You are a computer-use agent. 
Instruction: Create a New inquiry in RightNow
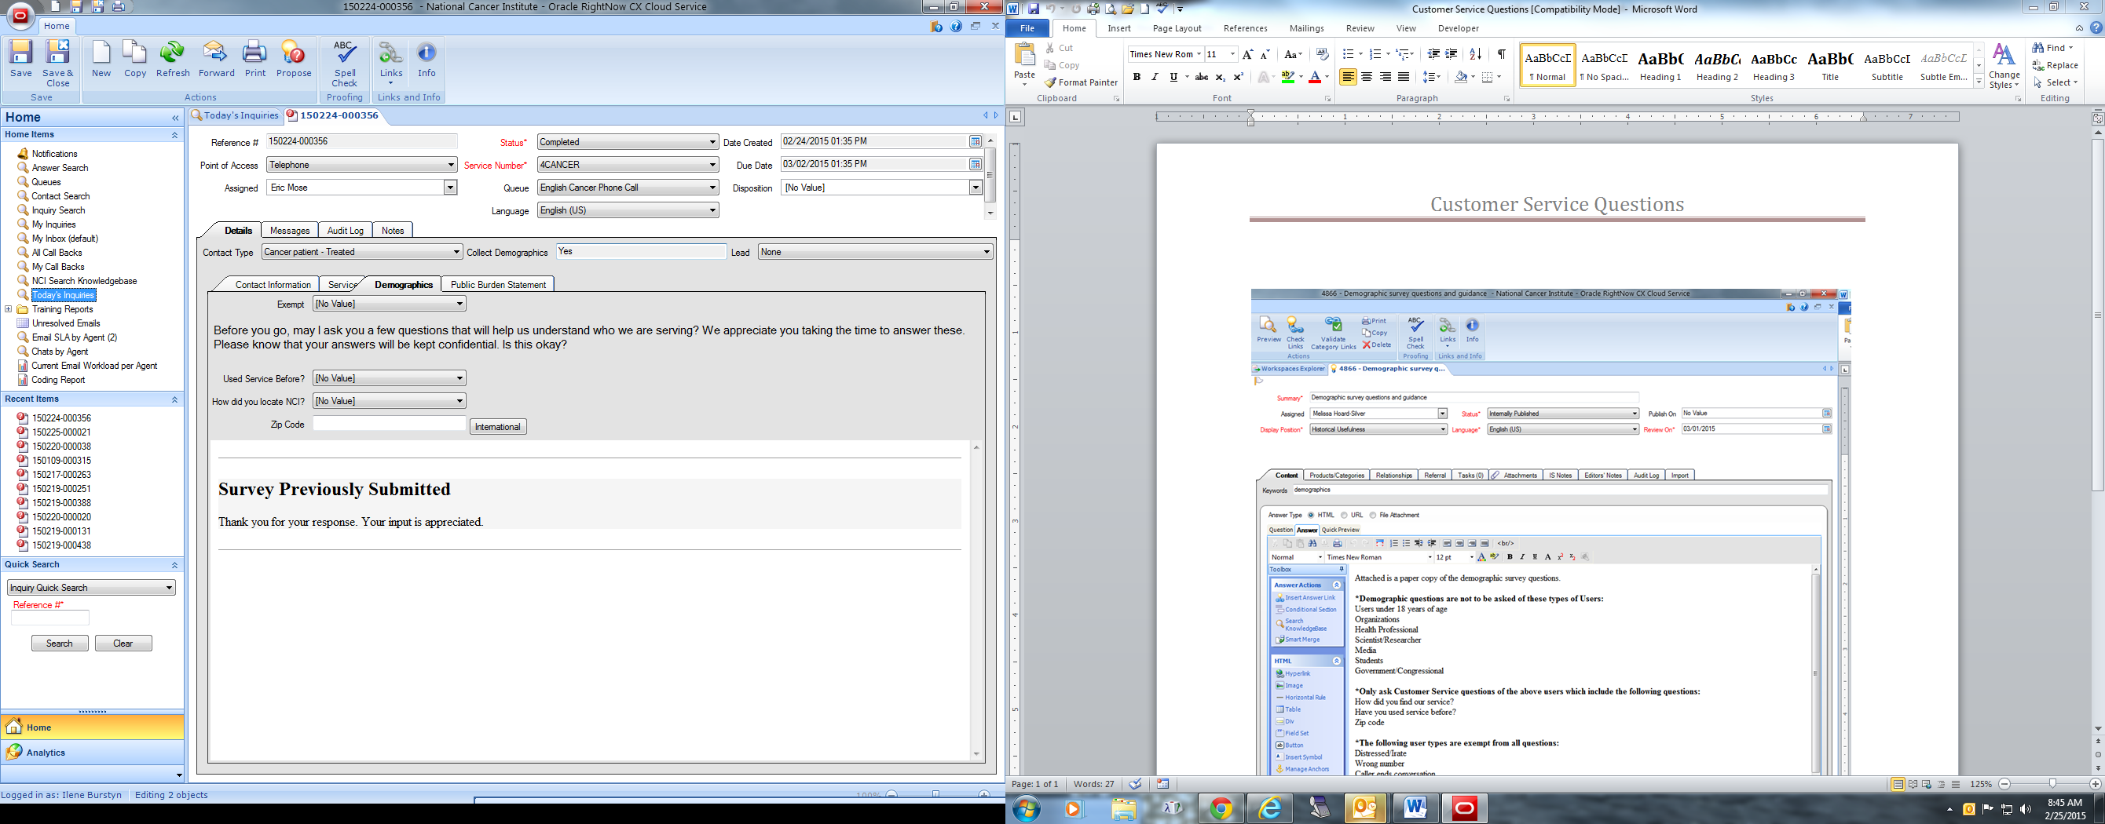click(x=101, y=59)
